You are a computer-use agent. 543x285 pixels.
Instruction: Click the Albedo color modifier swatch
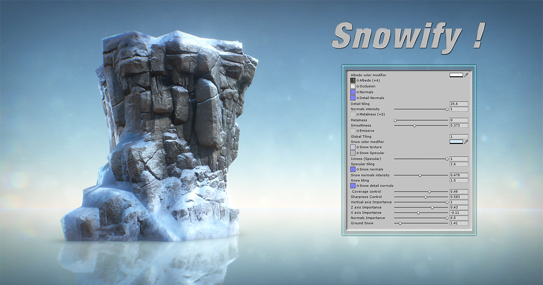pos(457,75)
